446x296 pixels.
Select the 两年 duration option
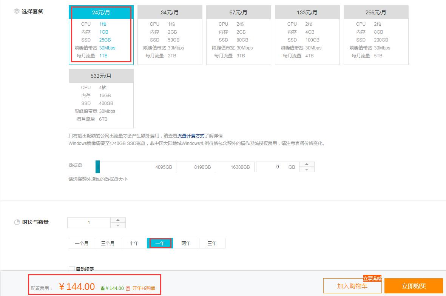(186, 243)
